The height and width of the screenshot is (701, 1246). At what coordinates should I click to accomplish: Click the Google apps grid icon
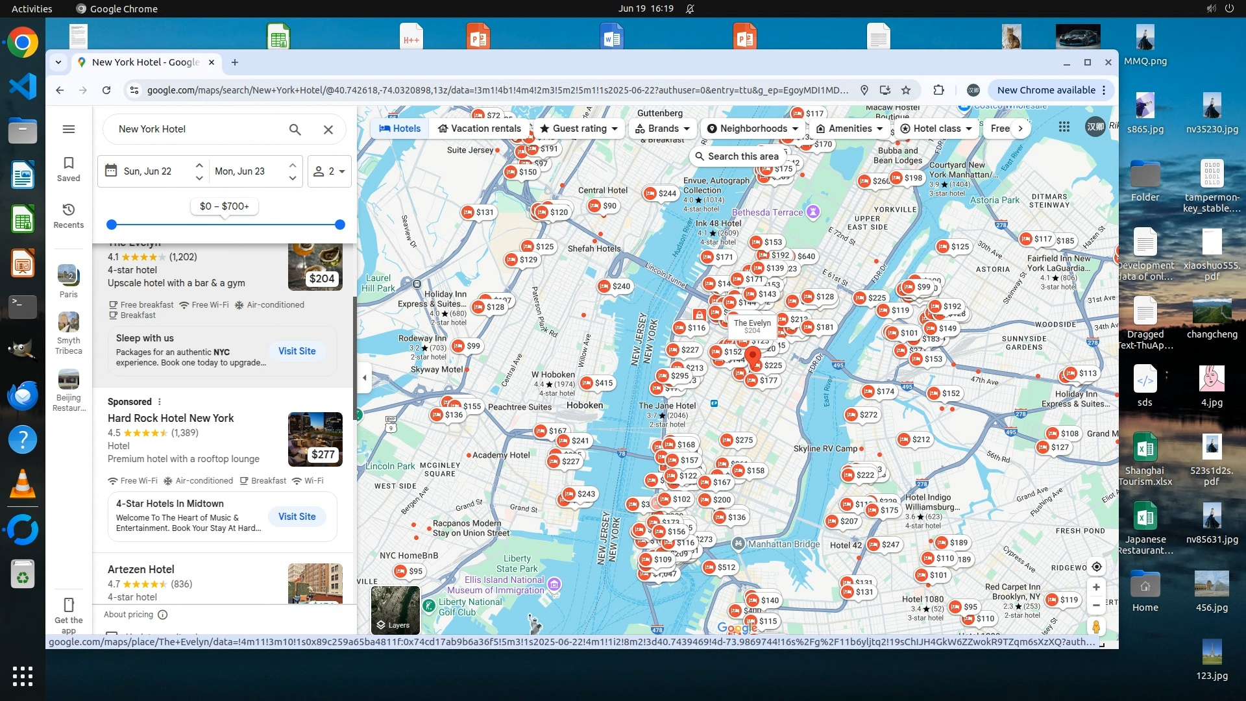pyautogui.click(x=1064, y=127)
